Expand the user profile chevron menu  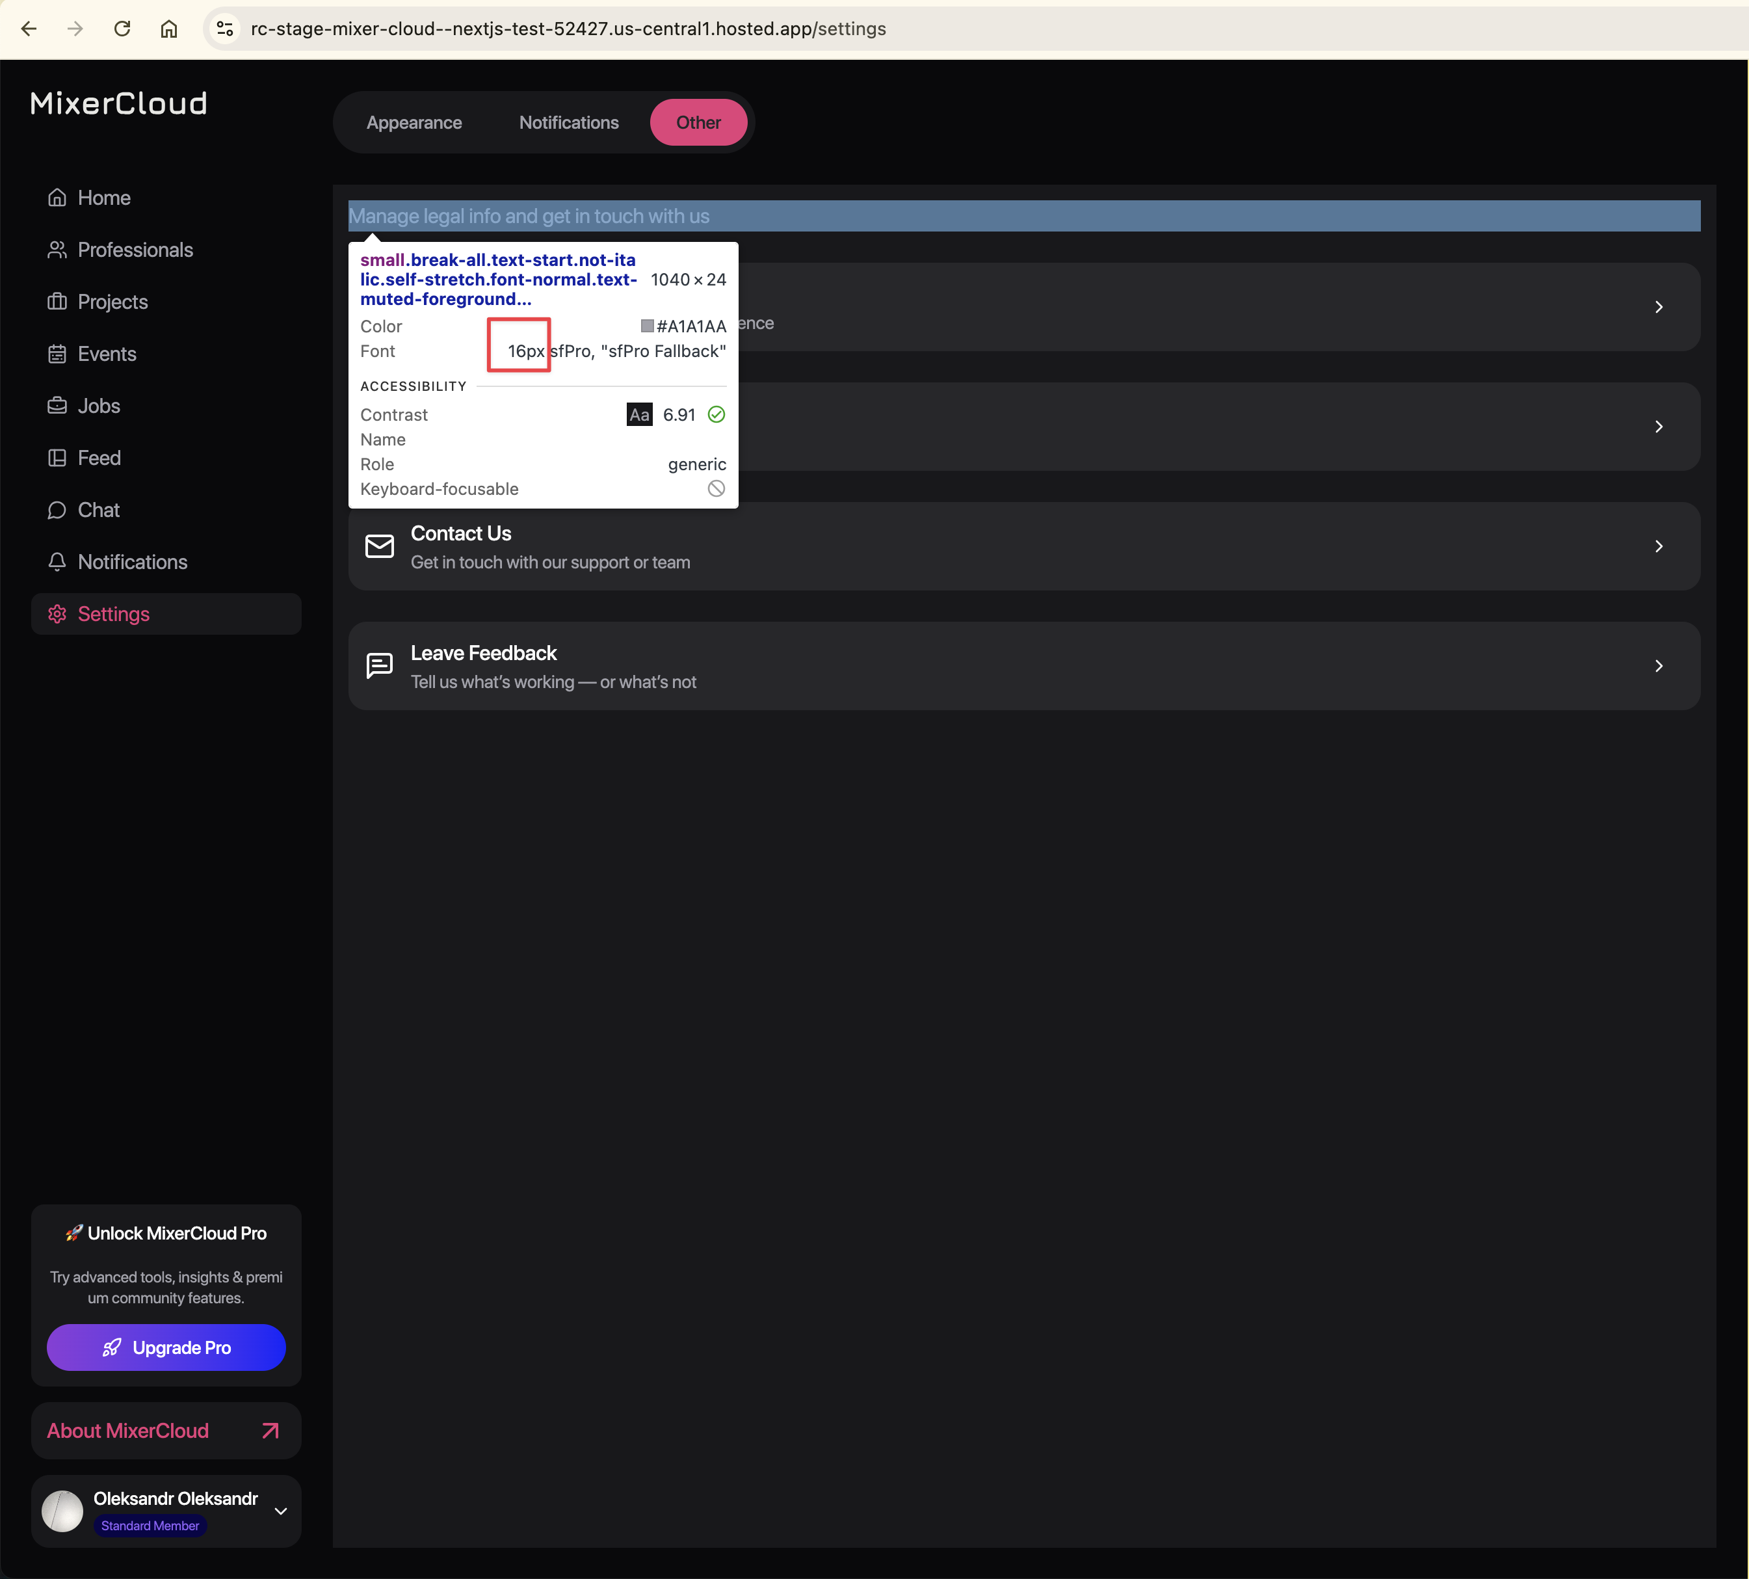[280, 1511]
